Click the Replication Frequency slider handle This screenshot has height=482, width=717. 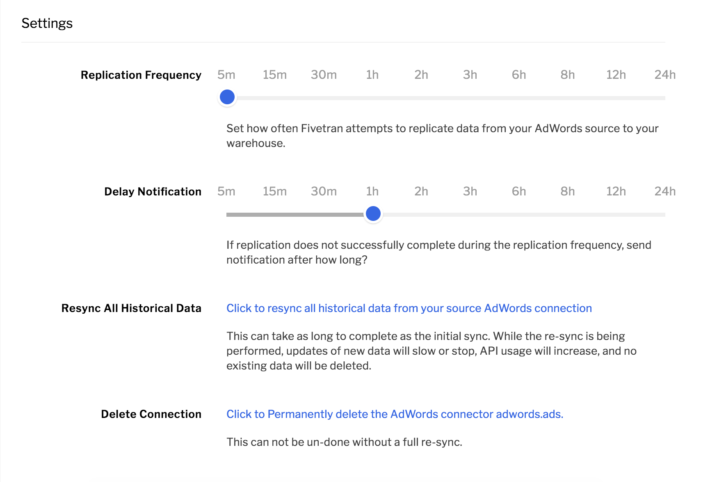pyautogui.click(x=227, y=97)
